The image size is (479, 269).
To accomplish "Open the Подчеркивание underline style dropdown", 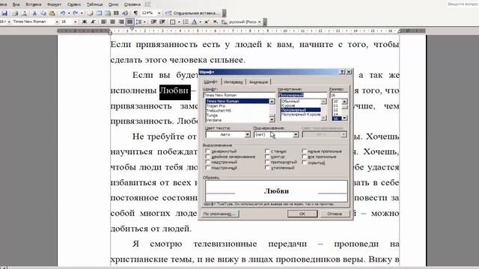I will (296, 134).
